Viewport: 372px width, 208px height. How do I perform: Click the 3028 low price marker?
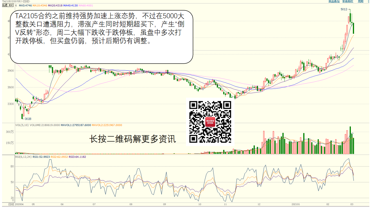[28, 119]
